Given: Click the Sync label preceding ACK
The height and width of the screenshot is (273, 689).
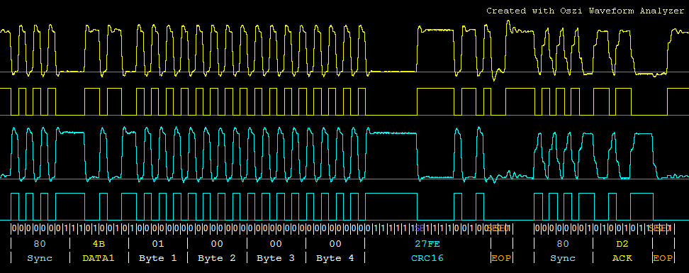Looking at the screenshot, I should [x=563, y=258].
